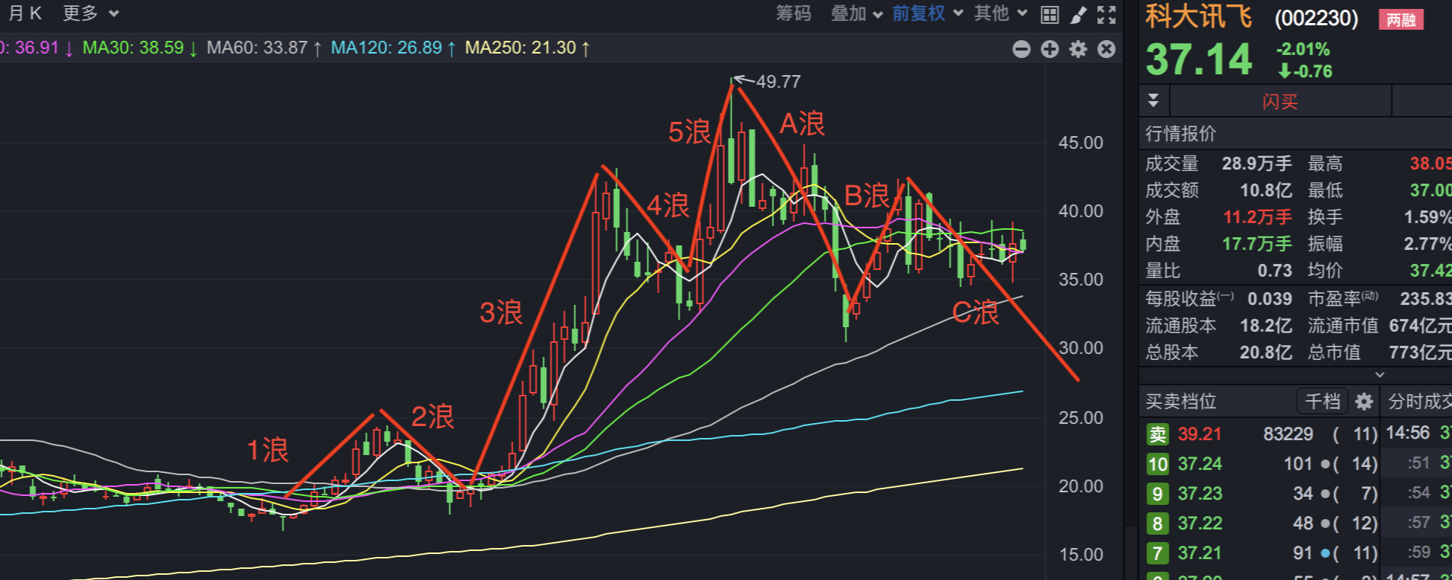This screenshot has height=580, width=1452.
Task: Click the 卖 sell level badge
Action: click(x=1158, y=434)
